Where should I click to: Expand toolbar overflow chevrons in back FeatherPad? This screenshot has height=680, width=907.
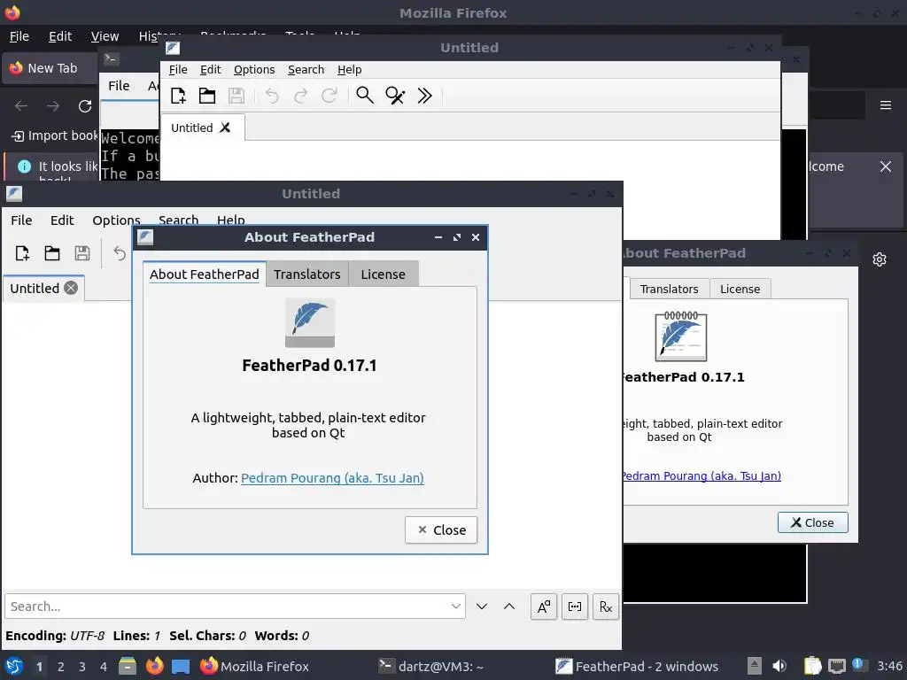pyautogui.click(x=424, y=96)
